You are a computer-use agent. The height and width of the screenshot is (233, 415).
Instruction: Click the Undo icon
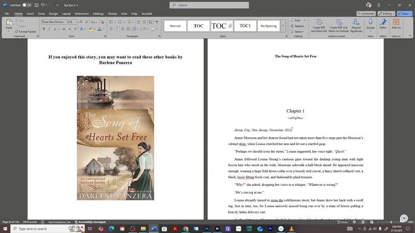click(x=43, y=5)
